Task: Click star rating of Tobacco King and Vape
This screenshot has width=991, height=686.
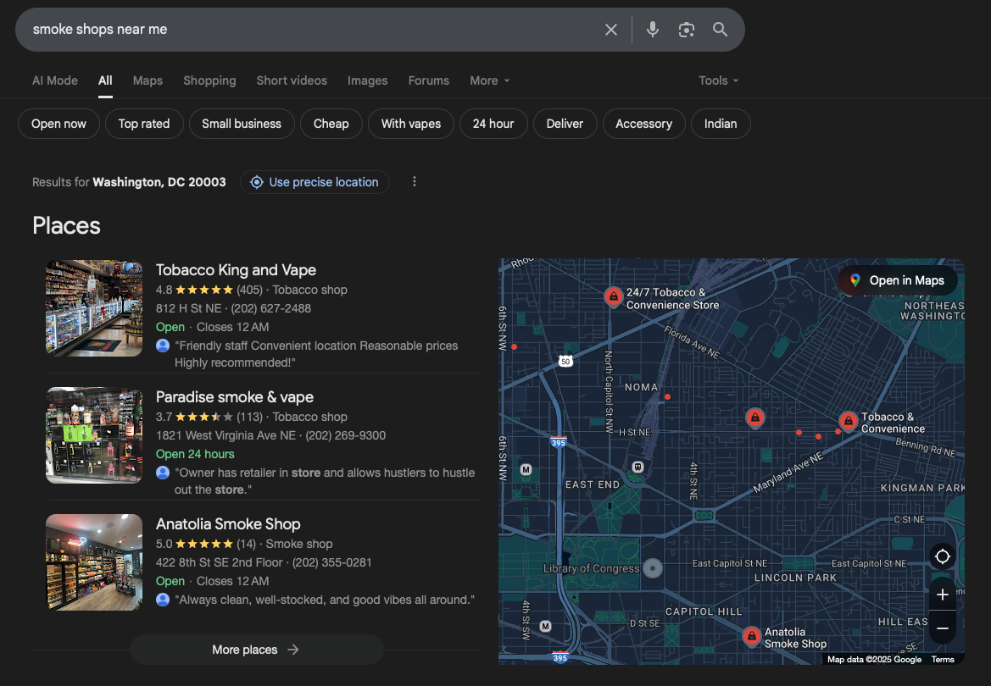Action: pos(204,290)
